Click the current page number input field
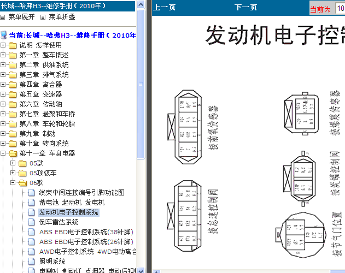This screenshot has width=345, height=273. 340,9
